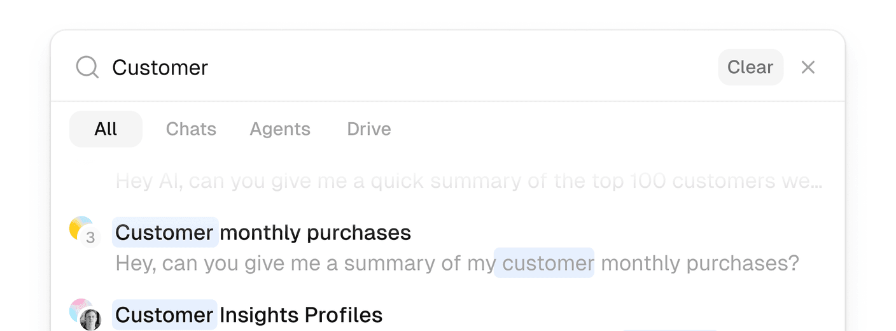Select the All filter tab
The width and height of the screenshot is (896, 331).
click(x=106, y=129)
